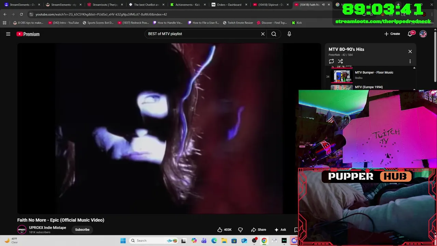Open File Explorer on taskbar
Viewport: 437px width, 246px height.
(x=224, y=241)
